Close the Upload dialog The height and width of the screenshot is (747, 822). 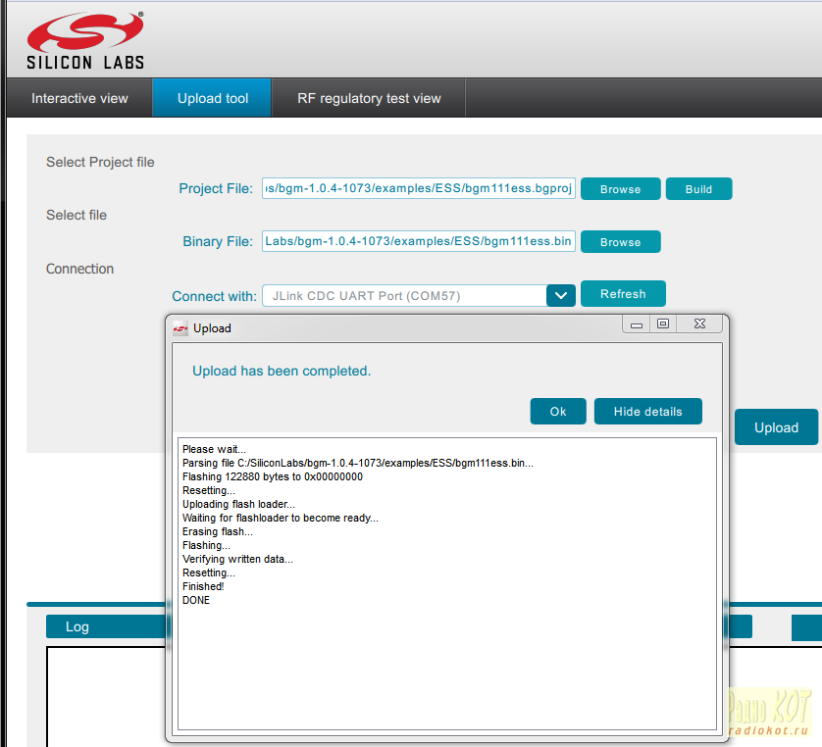click(699, 324)
